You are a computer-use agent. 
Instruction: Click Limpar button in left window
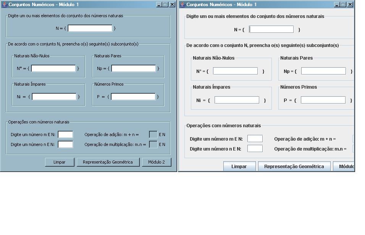pos(60,162)
